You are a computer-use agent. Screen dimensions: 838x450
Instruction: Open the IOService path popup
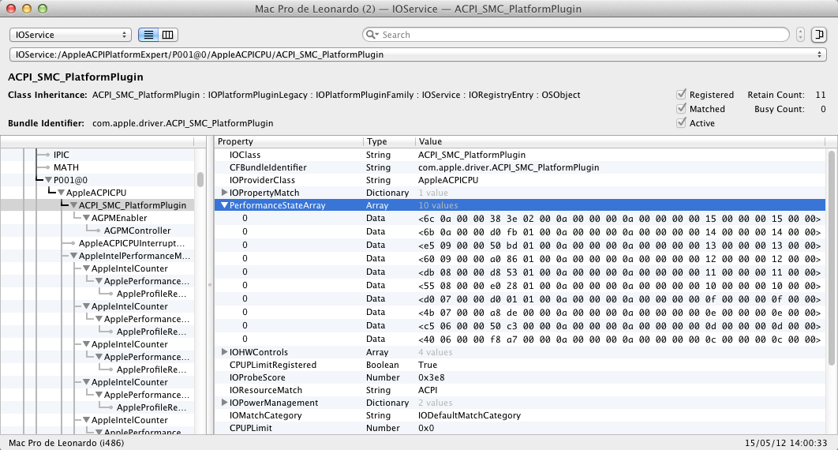(x=418, y=54)
